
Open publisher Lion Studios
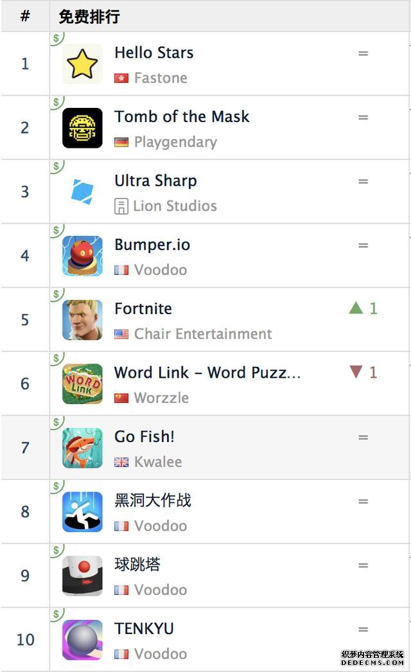(175, 206)
